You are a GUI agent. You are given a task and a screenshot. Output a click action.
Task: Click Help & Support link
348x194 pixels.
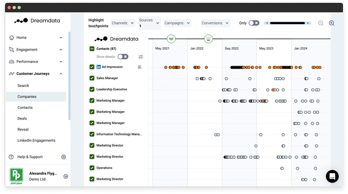[30, 157]
